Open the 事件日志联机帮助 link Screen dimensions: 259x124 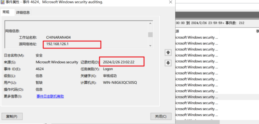click(x=50, y=96)
